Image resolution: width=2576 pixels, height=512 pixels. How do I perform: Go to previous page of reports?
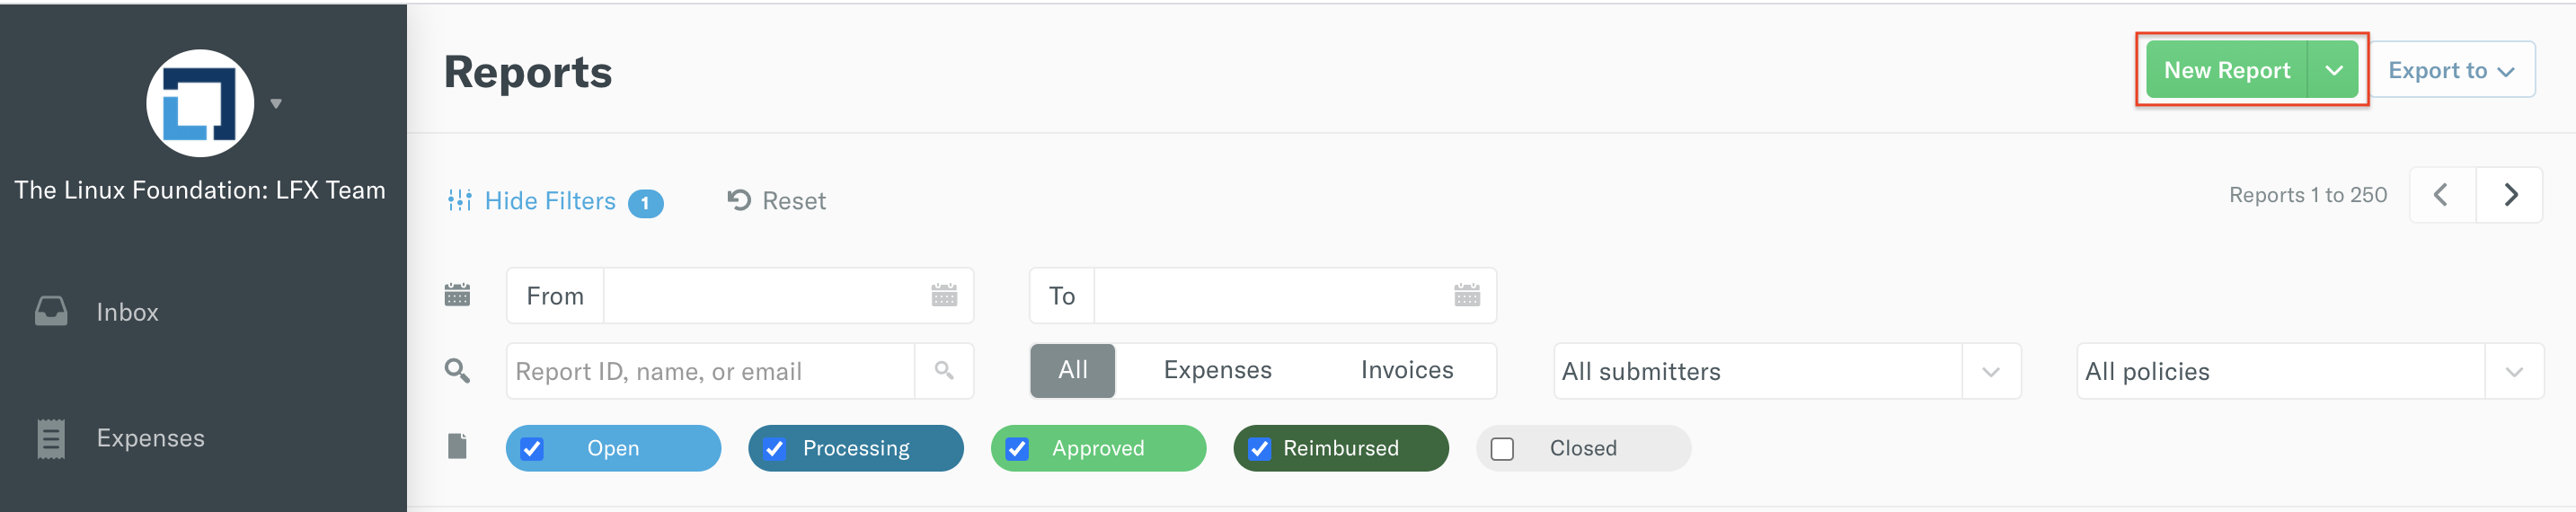pyautogui.click(x=2441, y=195)
